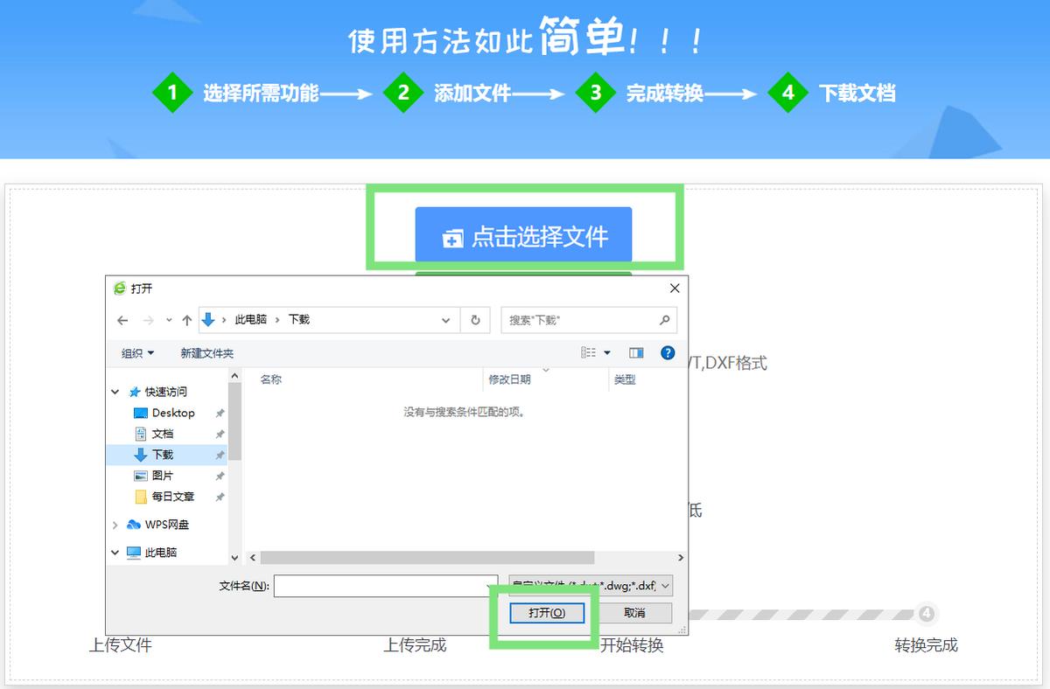The image size is (1050, 689).
Task: Cancel the file dialog with 取消
Action: (x=635, y=613)
